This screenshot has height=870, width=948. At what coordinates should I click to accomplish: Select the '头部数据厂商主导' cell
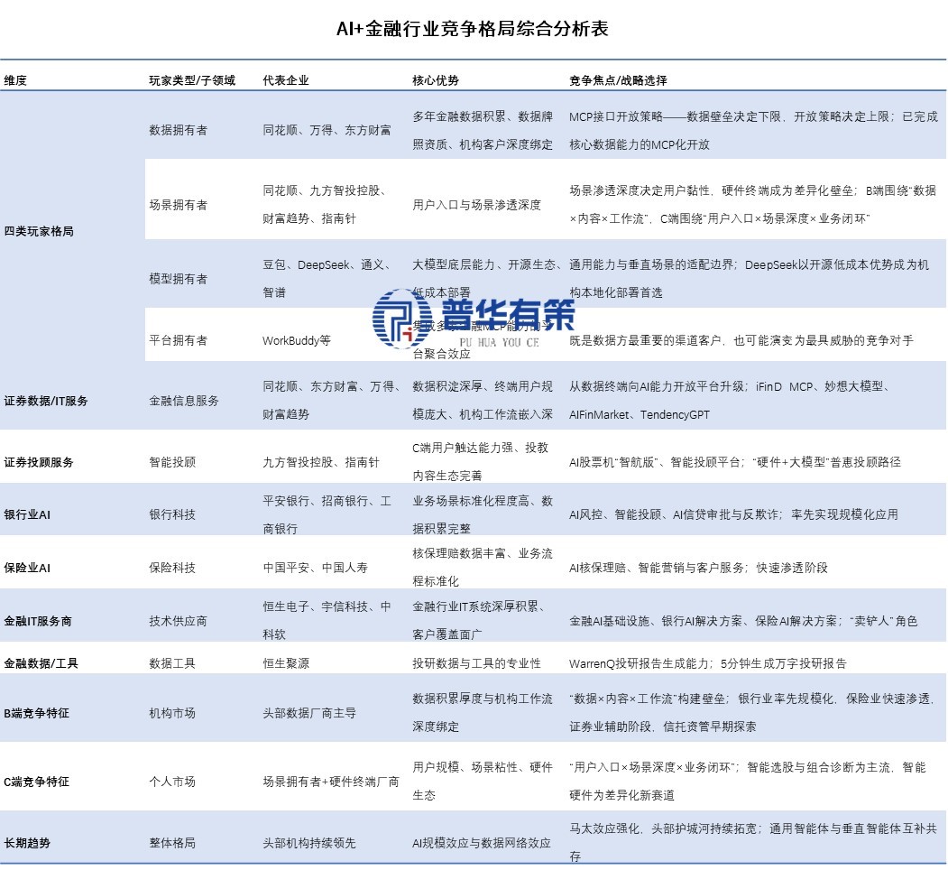click(309, 713)
